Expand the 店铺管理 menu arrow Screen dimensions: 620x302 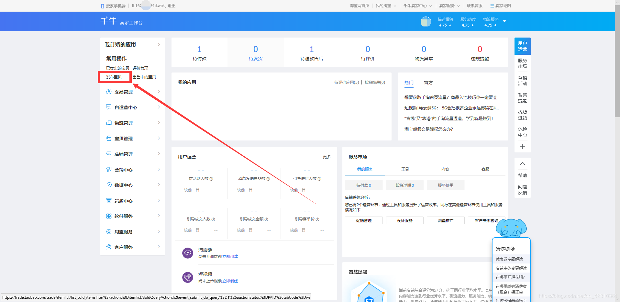pos(159,154)
